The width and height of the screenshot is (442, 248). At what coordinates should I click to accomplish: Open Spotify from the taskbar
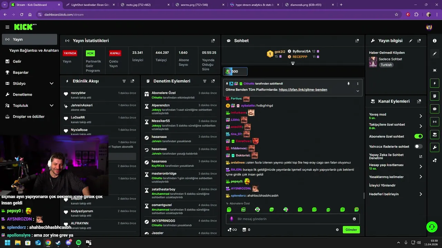(78, 242)
